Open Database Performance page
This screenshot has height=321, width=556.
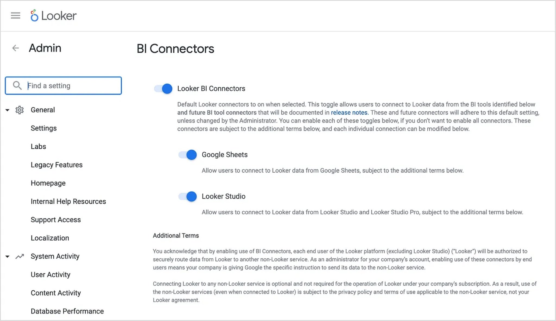(x=67, y=311)
